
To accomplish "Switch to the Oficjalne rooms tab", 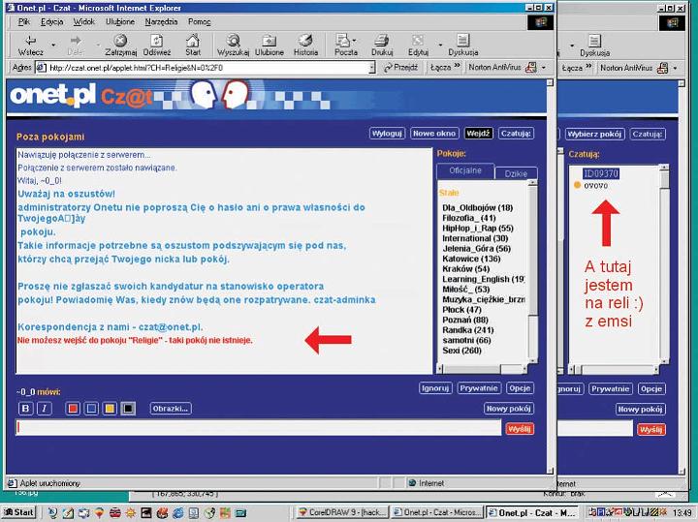I will [465, 170].
